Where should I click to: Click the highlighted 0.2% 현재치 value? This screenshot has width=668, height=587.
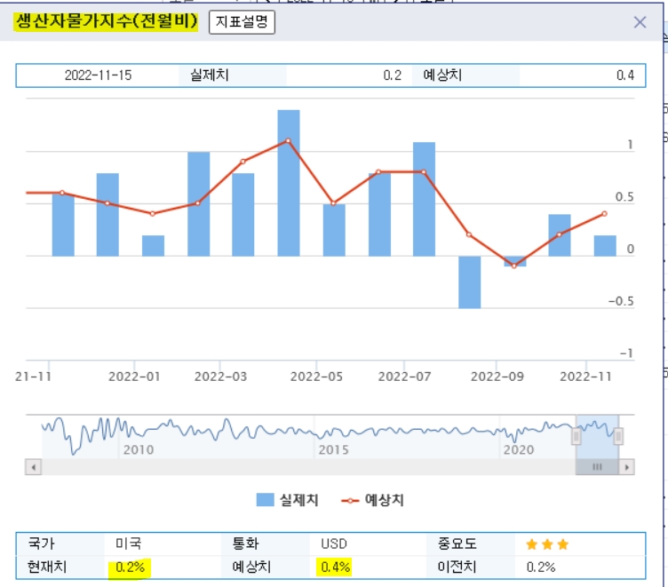click(130, 567)
